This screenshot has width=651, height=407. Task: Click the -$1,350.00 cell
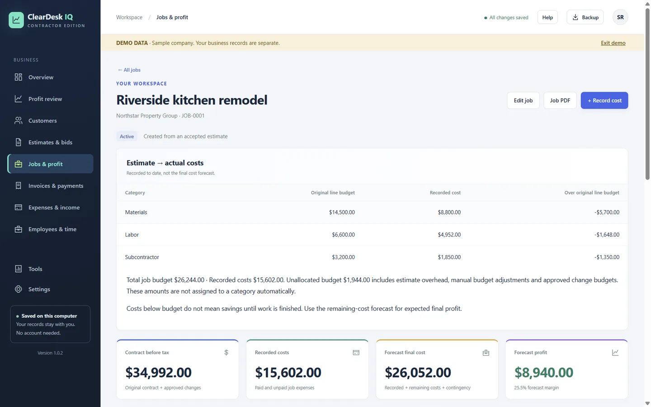pos(607,257)
